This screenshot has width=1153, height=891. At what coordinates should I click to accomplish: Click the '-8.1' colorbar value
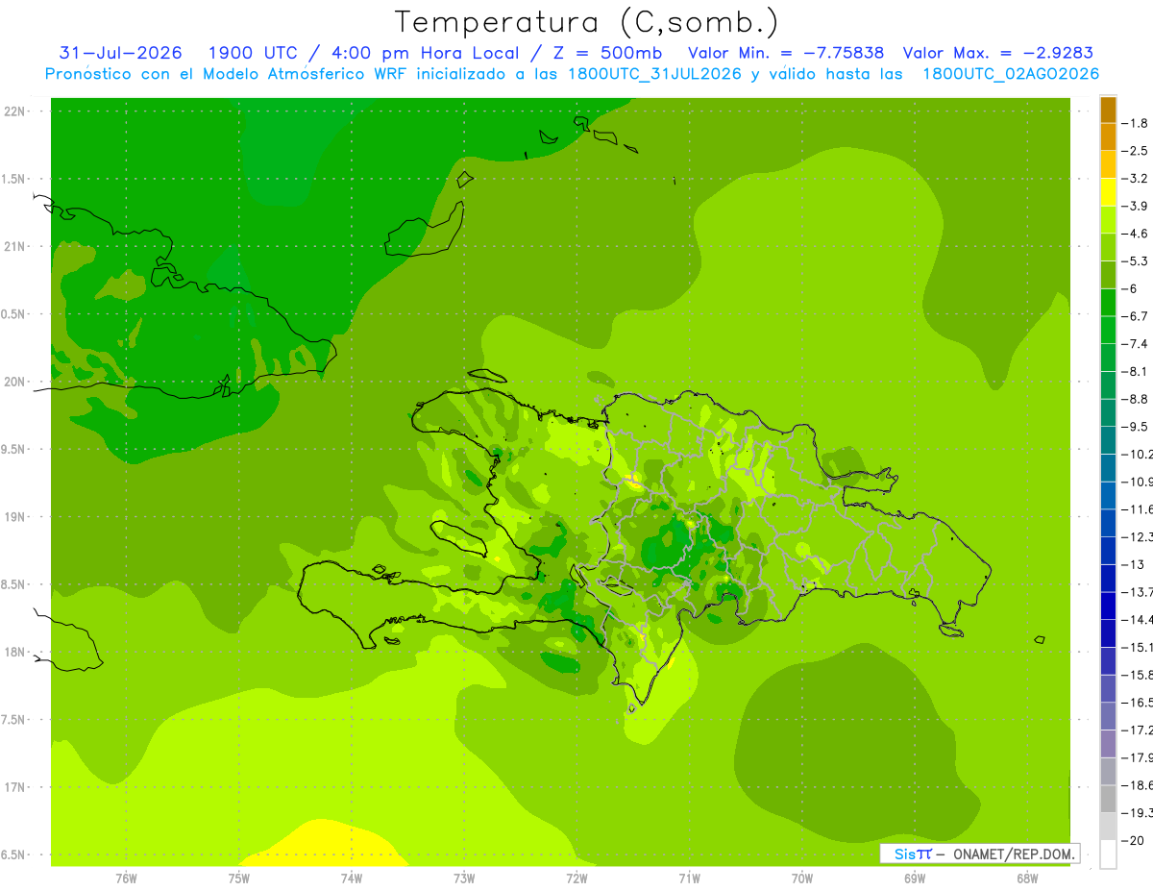1135,371
